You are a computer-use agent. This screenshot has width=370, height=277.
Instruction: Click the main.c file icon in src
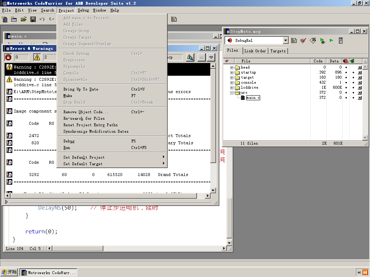tap(243, 98)
